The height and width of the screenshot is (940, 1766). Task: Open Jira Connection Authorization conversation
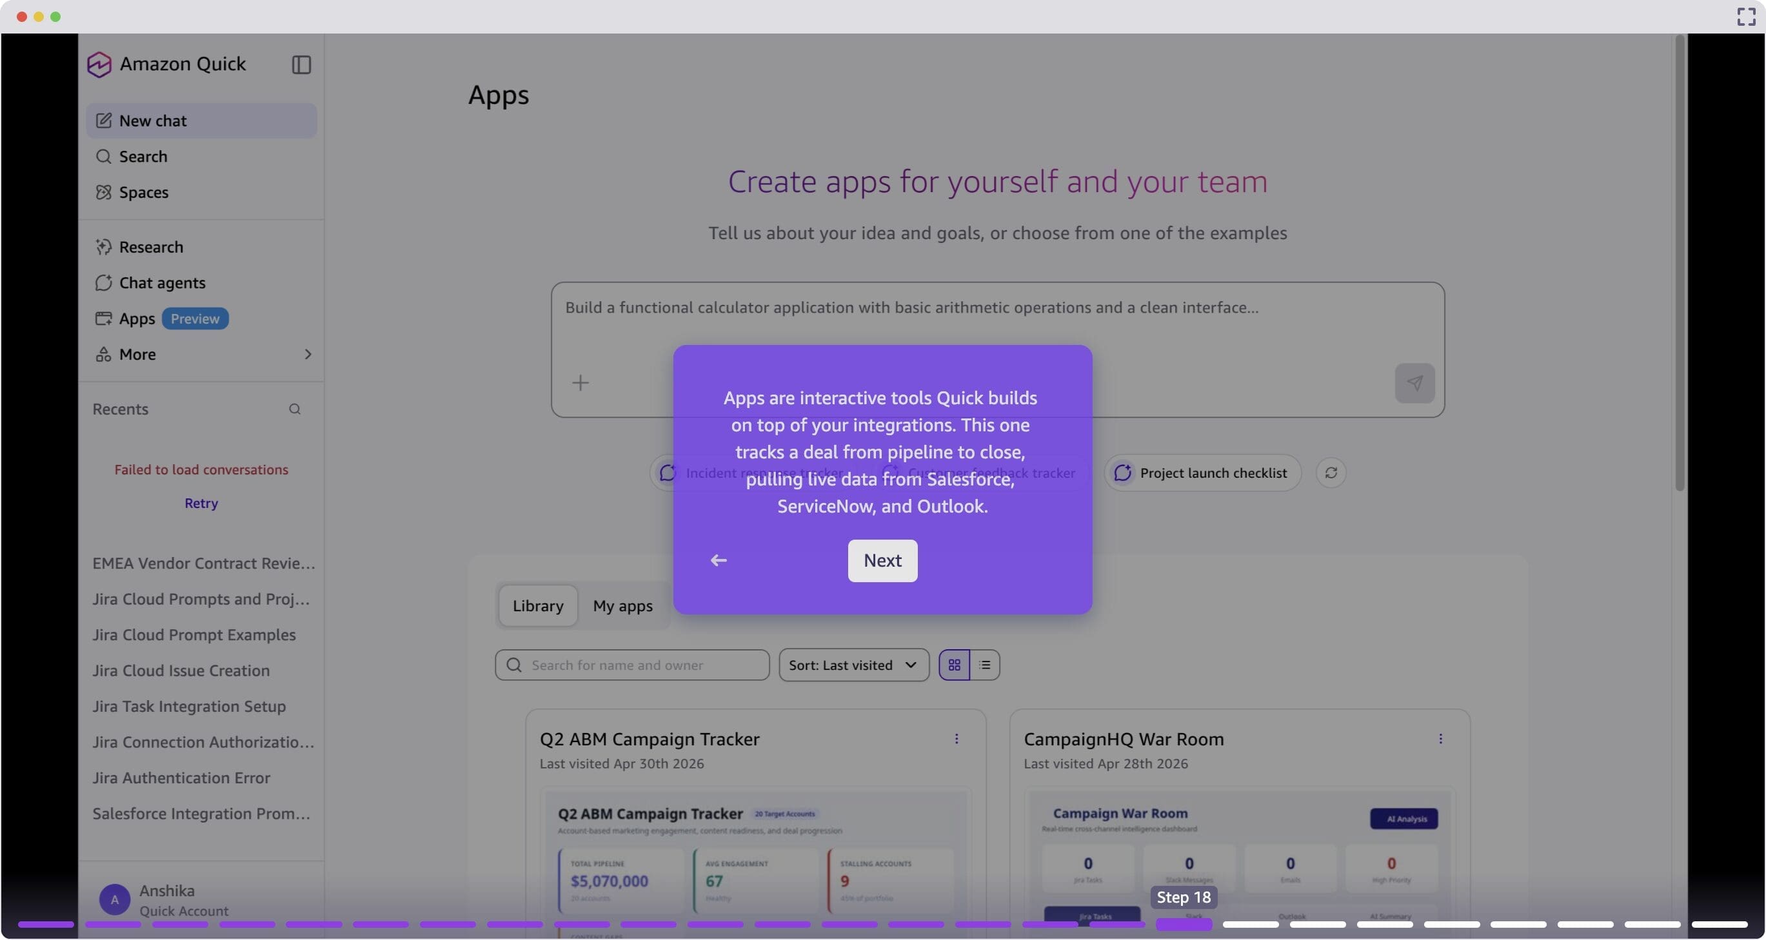(203, 741)
